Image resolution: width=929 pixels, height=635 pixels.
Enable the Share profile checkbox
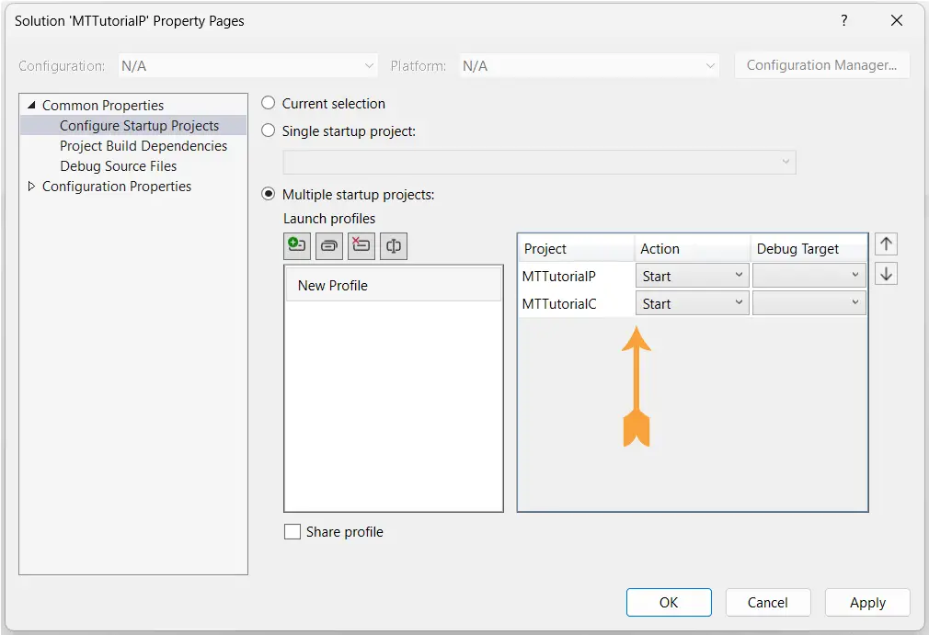[x=292, y=532]
